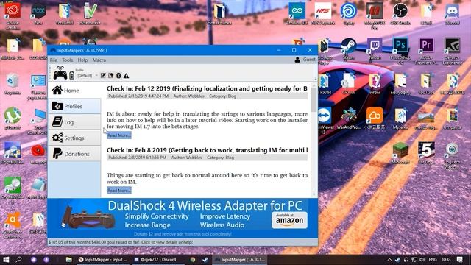Click the Available at Amazon badge

click(289, 220)
